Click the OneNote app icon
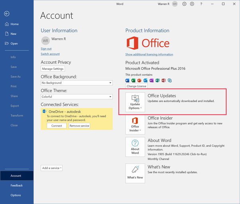The width and height of the screenshot is (240, 204). 151,80
